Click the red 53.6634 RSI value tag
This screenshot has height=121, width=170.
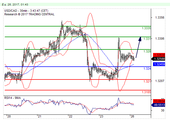coord(159,101)
